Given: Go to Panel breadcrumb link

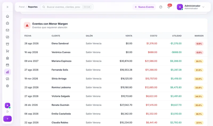Looking at the screenshot, I should point(22,7).
